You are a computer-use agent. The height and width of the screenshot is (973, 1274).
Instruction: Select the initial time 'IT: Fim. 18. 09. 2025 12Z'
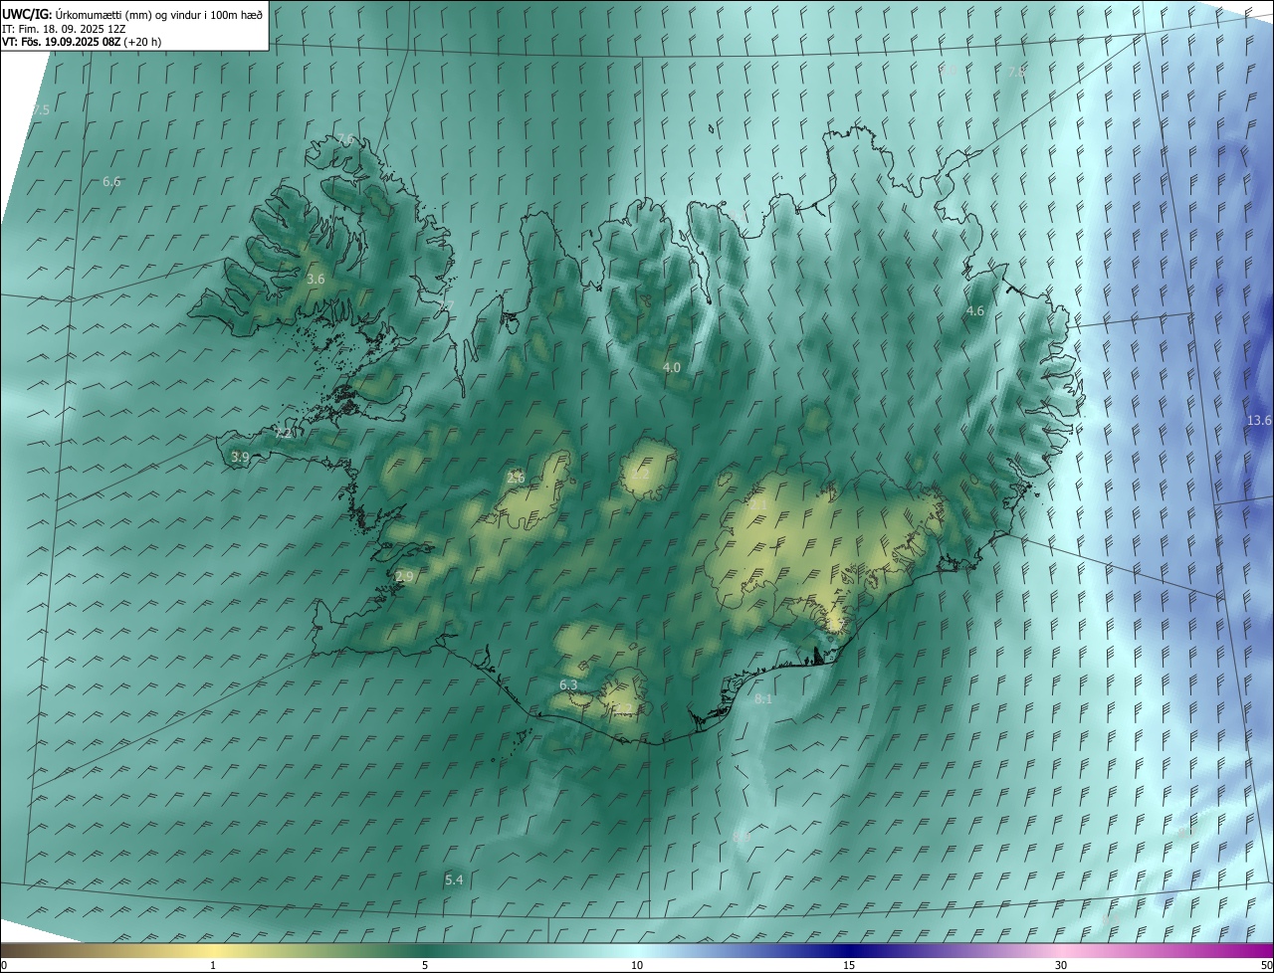pyautogui.click(x=64, y=29)
